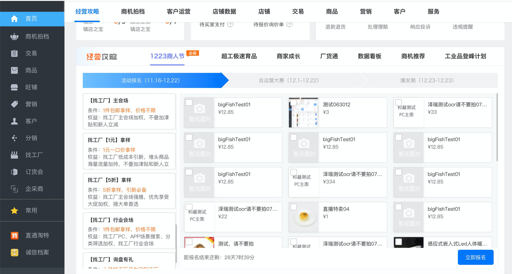Click the 直播特卖04 product thumbnail

(304, 217)
